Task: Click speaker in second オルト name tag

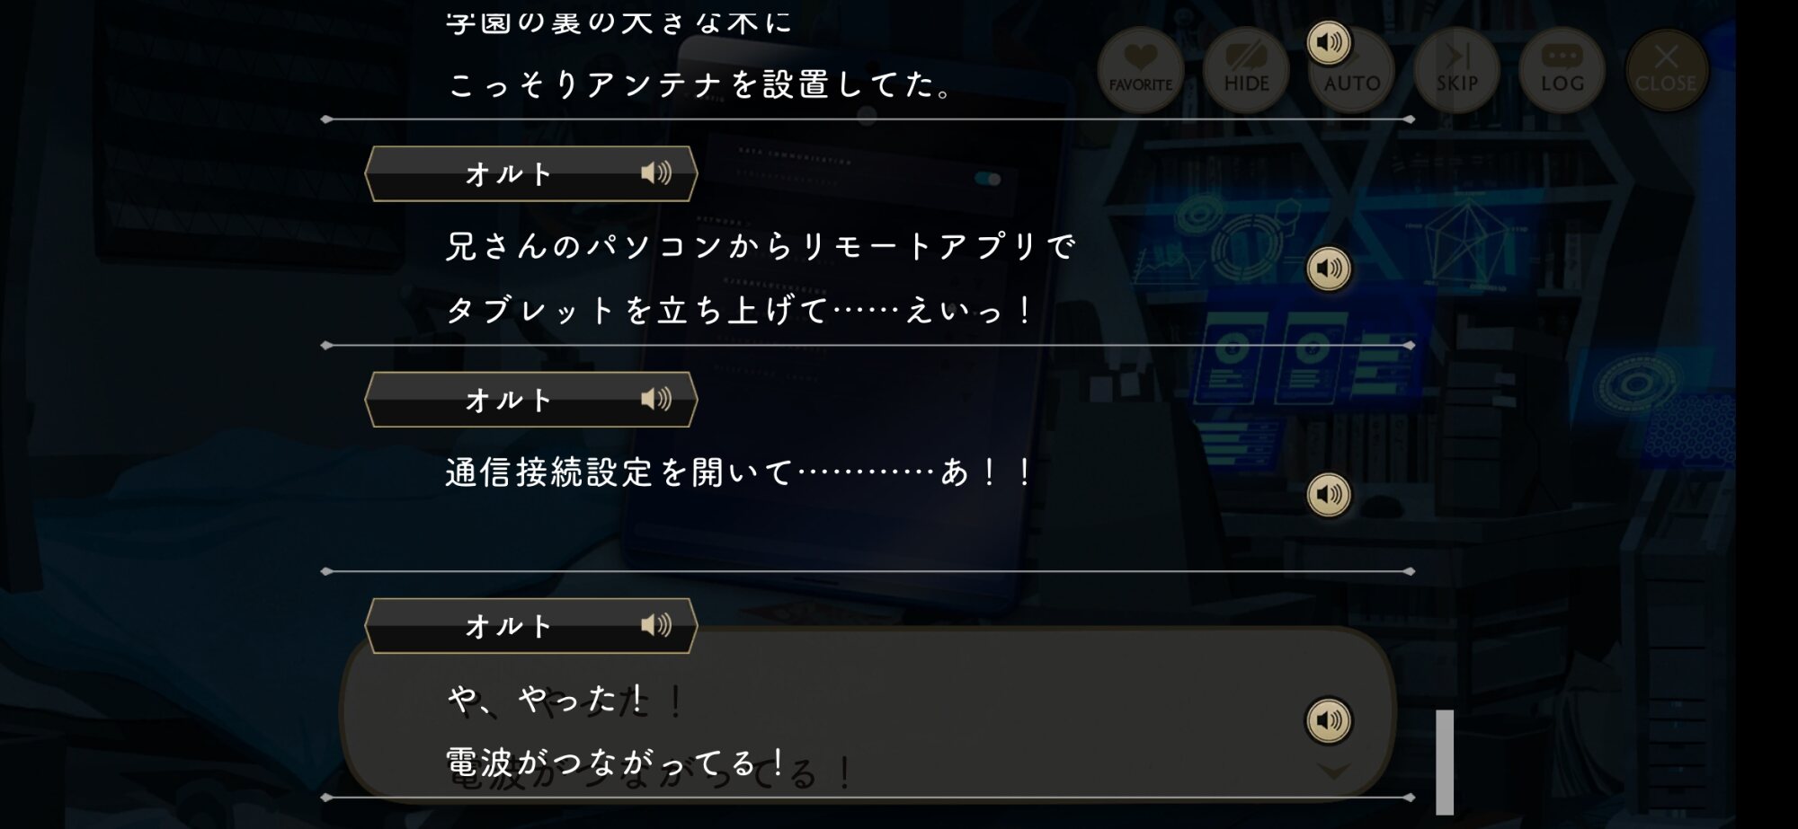Action: [656, 400]
